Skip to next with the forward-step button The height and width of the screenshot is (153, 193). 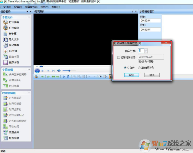pyautogui.click(x=53, y=71)
